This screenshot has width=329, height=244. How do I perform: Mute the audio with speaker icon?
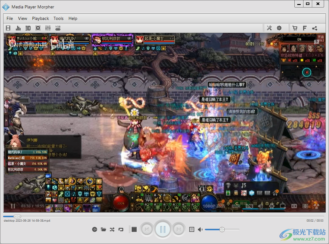(x=200, y=229)
